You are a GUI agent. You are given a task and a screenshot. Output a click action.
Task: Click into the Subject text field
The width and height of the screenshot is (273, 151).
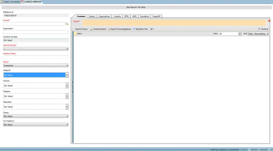174,22
